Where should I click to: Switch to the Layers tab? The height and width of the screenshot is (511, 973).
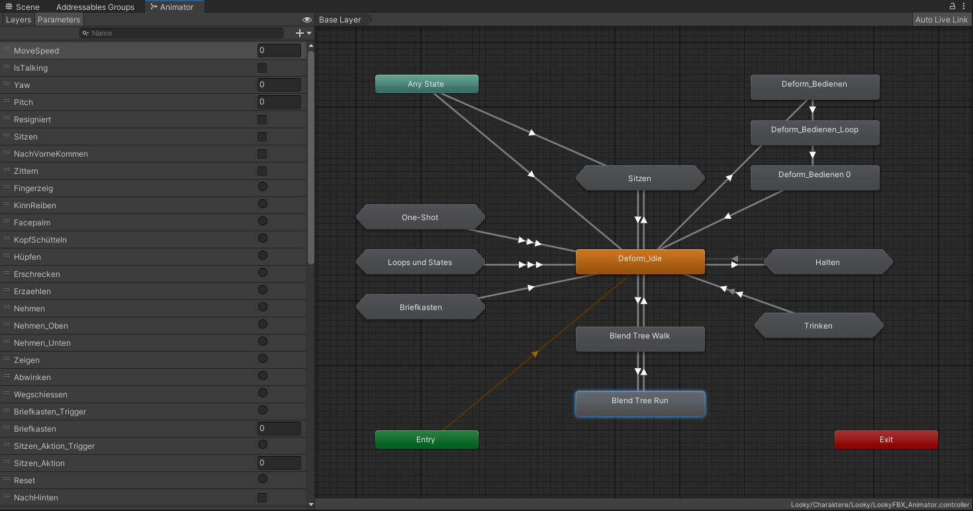click(19, 20)
